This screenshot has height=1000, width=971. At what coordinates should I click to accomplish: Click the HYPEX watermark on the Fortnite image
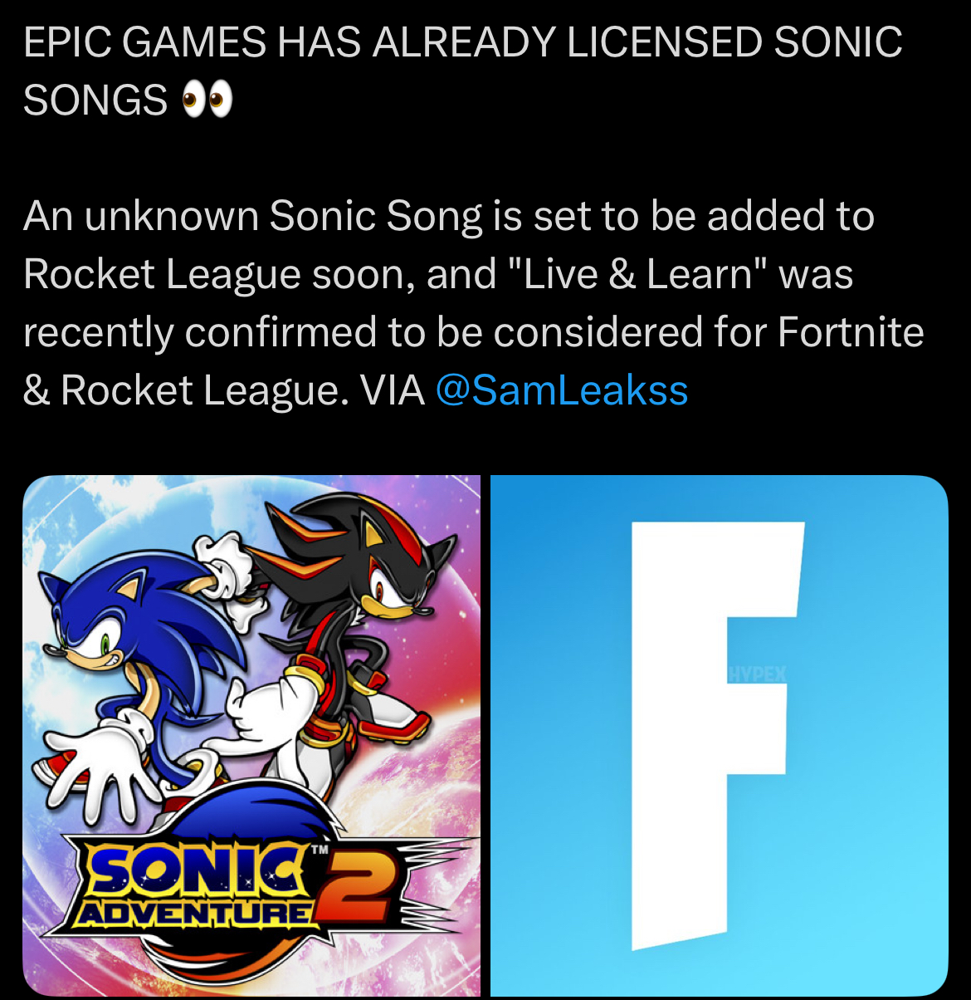tap(757, 673)
